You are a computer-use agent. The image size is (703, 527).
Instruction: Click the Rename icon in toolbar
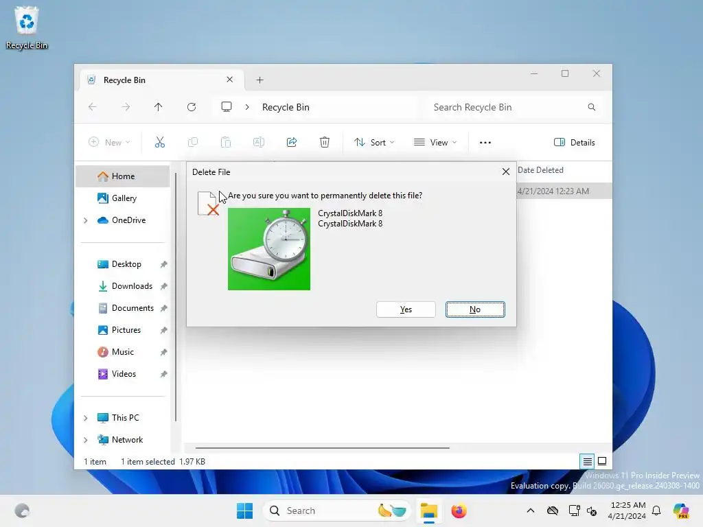259,143
